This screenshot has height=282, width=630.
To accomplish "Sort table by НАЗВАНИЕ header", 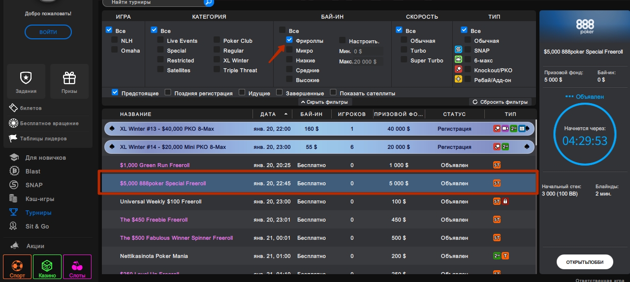I will [x=136, y=114].
